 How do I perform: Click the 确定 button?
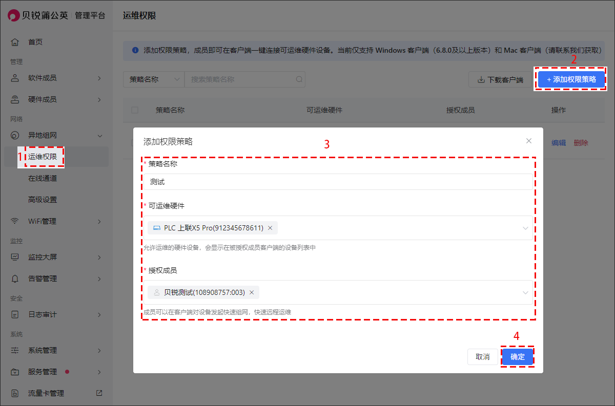pyautogui.click(x=518, y=357)
